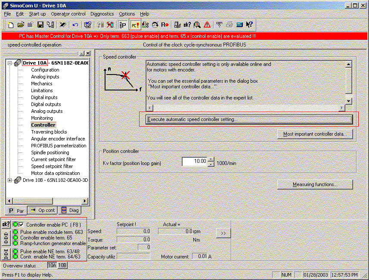The height and width of the screenshot is (280, 369).
Task: Click the Undo arrow icon
Action: [x=75, y=25]
